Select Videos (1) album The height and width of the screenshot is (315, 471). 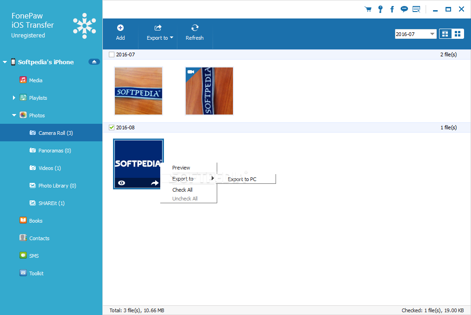tap(51, 168)
